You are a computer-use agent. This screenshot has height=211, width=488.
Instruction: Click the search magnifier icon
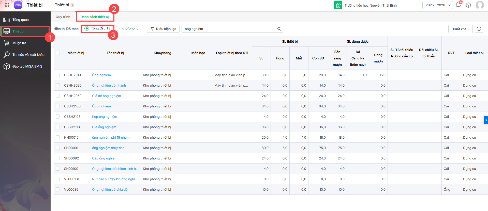point(279,29)
